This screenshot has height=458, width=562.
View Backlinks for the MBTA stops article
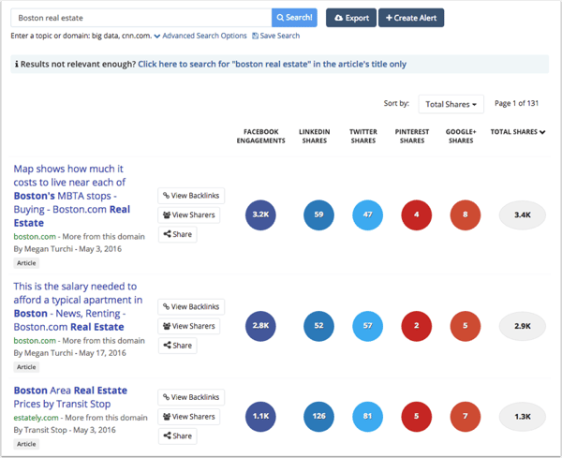[x=191, y=196]
